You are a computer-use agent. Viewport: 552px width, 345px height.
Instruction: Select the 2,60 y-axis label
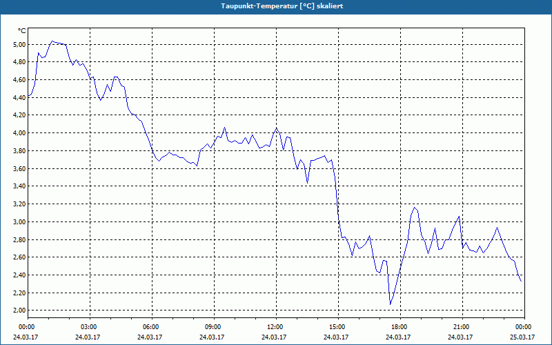19,257
